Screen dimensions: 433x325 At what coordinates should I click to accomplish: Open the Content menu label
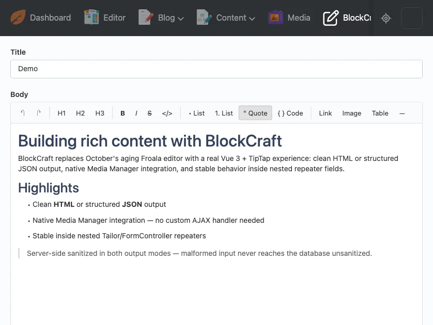pyautogui.click(x=231, y=18)
